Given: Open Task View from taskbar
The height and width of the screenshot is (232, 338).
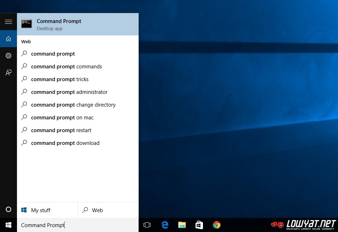Looking at the screenshot, I should [x=147, y=225].
